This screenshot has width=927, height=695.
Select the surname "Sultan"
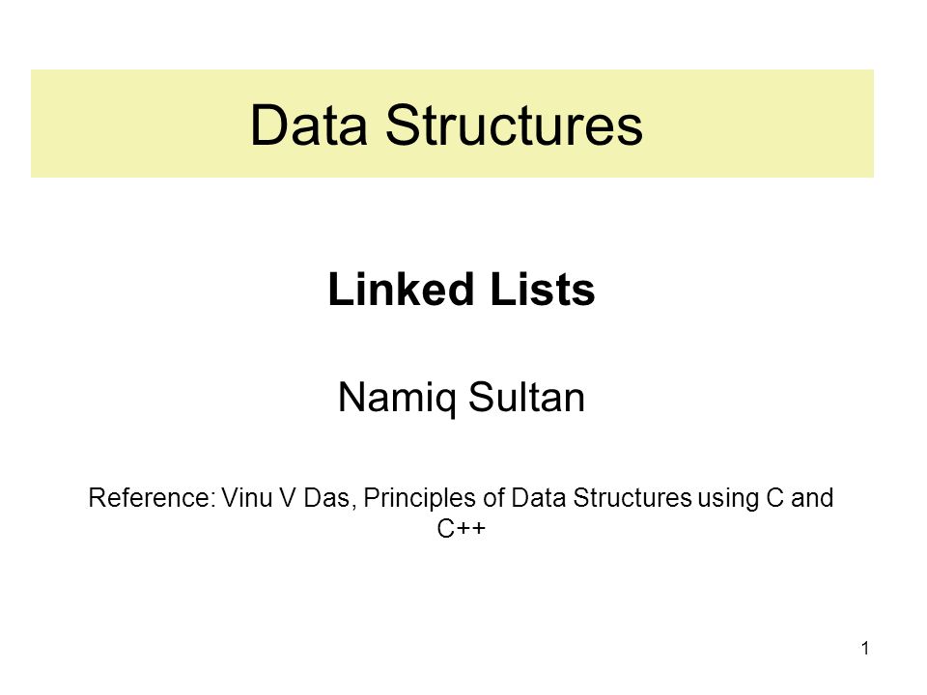click(526, 397)
